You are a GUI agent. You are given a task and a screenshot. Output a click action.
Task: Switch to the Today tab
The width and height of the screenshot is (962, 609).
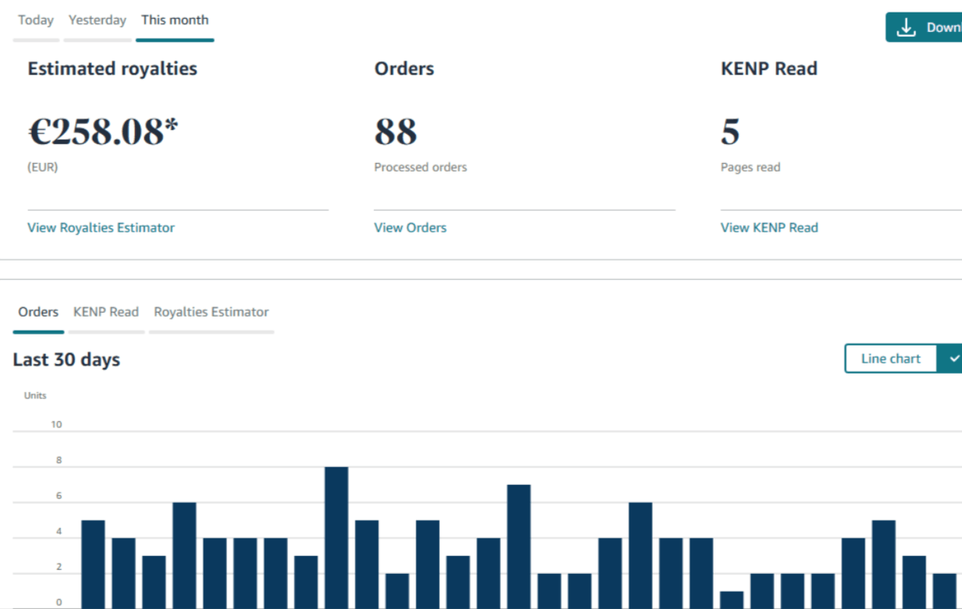point(36,20)
